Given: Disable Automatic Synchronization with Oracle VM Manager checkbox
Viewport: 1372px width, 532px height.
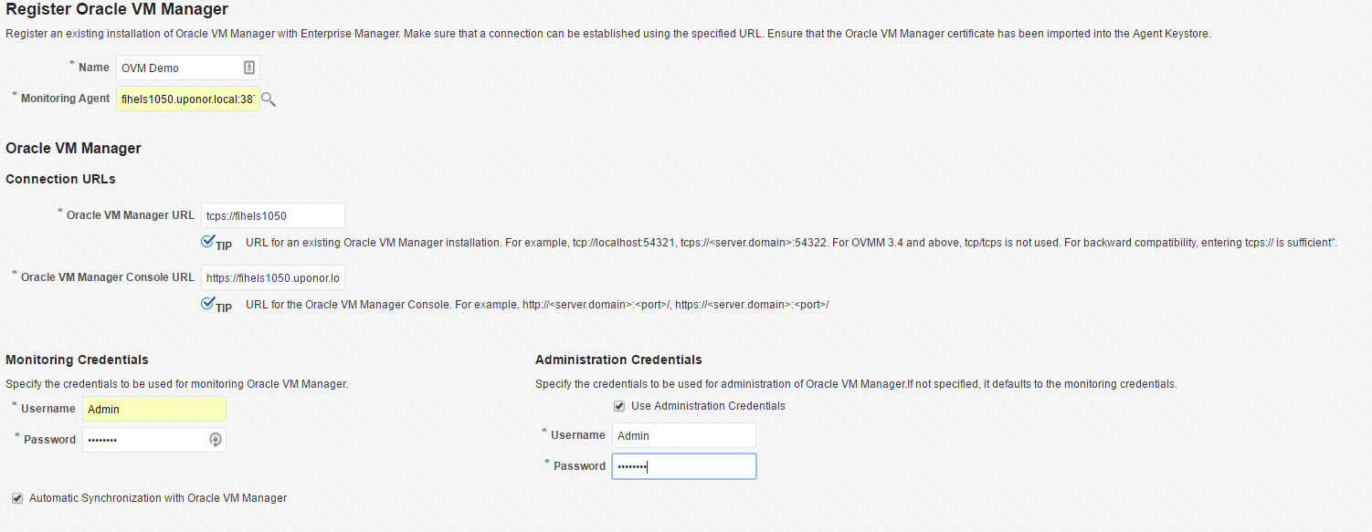Looking at the screenshot, I should (16, 498).
